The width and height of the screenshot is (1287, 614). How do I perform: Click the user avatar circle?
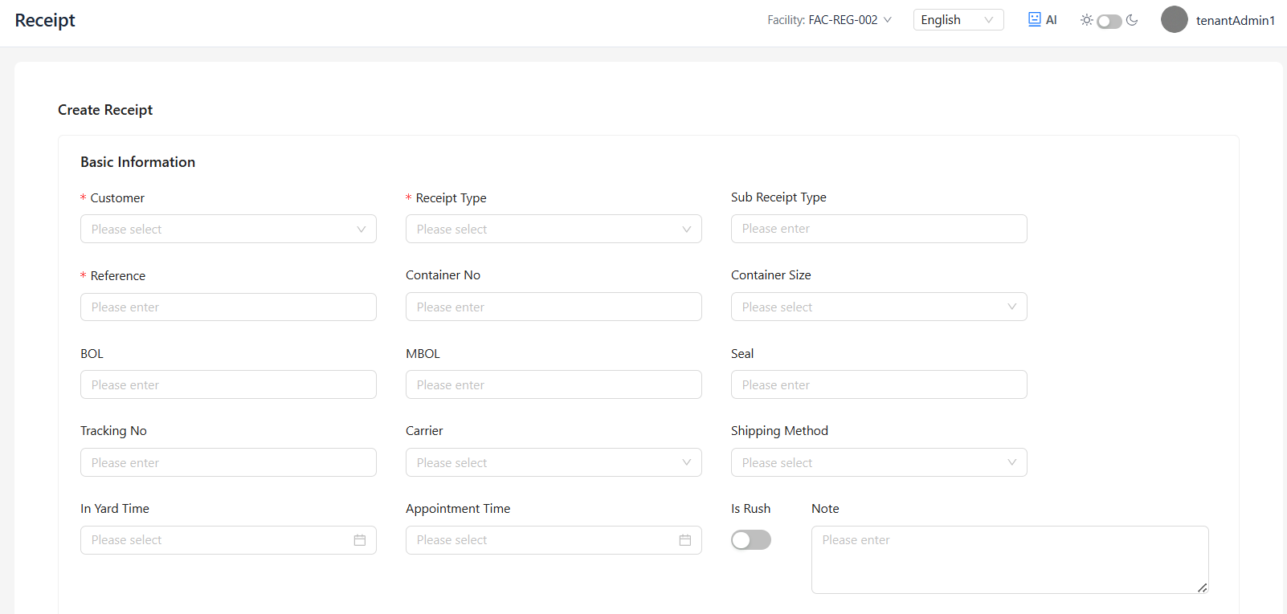tap(1175, 19)
